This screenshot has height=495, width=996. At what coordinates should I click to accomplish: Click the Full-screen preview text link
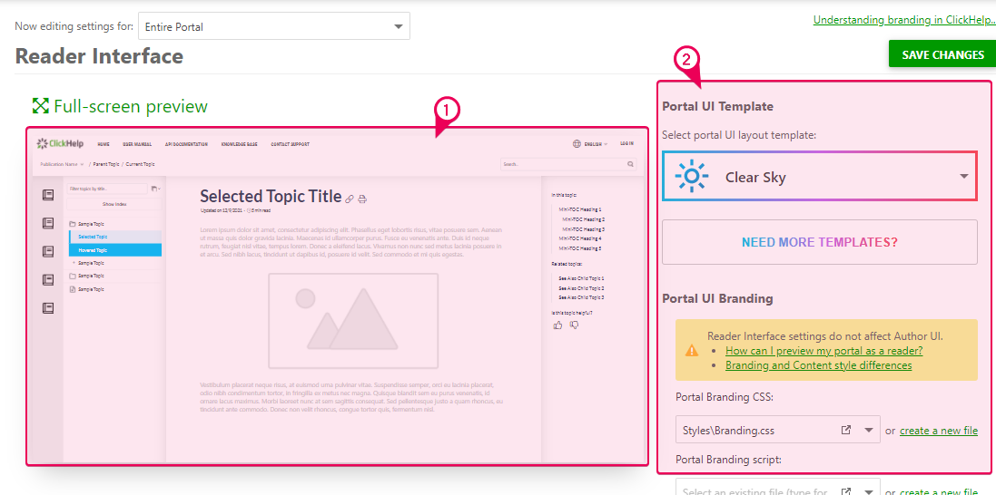[x=131, y=106]
